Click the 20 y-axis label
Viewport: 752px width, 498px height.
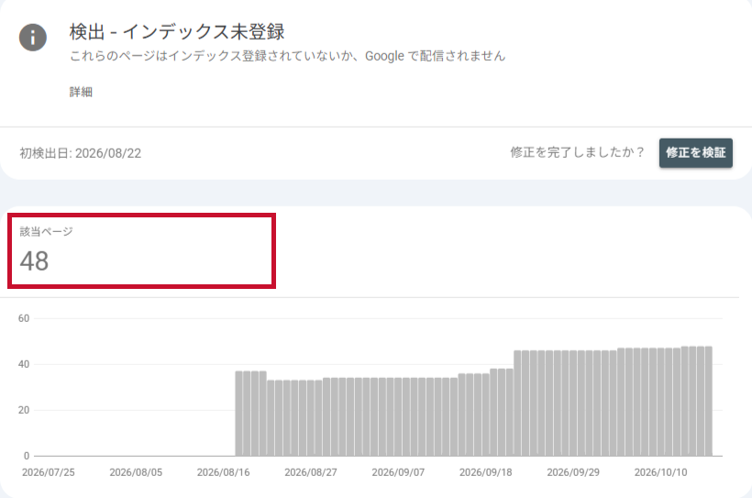(x=24, y=410)
